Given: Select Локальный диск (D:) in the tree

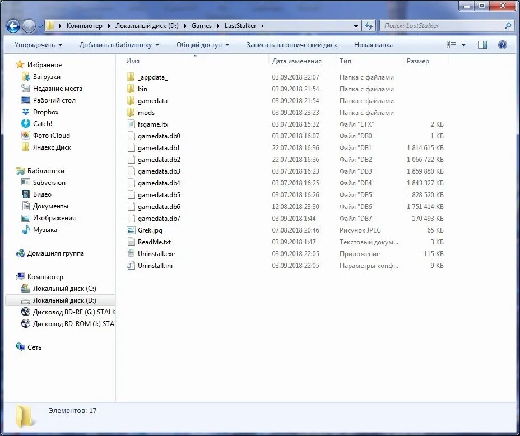Looking at the screenshot, I should (61, 300).
